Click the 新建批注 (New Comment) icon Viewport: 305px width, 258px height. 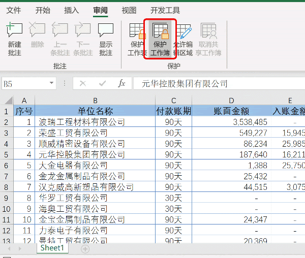click(14, 31)
